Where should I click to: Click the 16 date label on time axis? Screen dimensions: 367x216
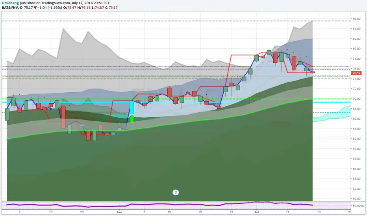pos(50,212)
